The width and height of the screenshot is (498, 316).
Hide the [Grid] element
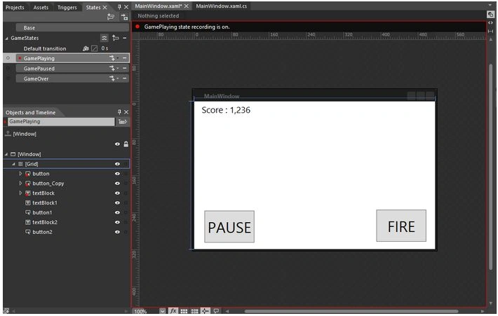click(117, 164)
